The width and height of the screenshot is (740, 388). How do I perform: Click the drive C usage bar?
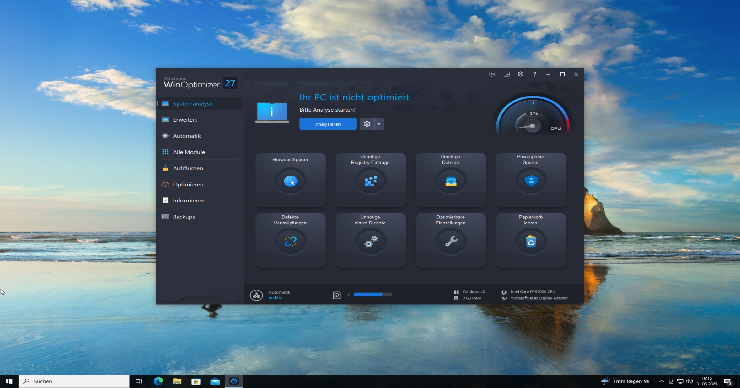click(x=373, y=295)
